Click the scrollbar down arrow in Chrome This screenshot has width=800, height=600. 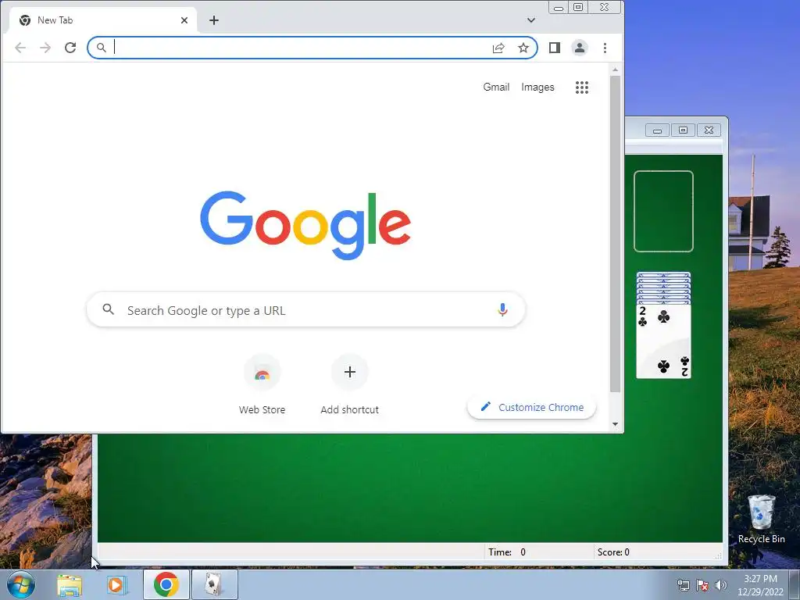click(x=616, y=424)
